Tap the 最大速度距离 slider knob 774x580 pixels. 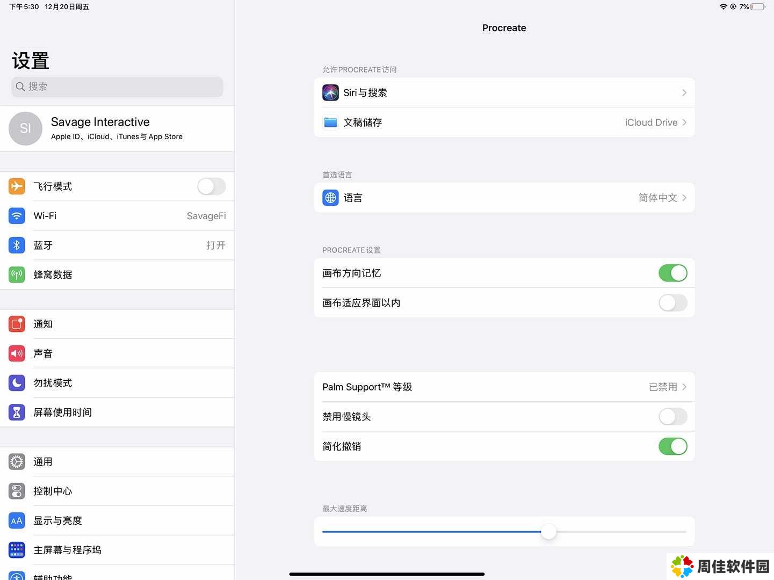click(x=548, y=532)
